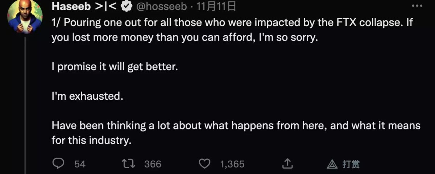The width and height of the screenshot is (435, 174).
Task: View the 54 replies count
Action: pyautogui.click(x=80, y=164)
